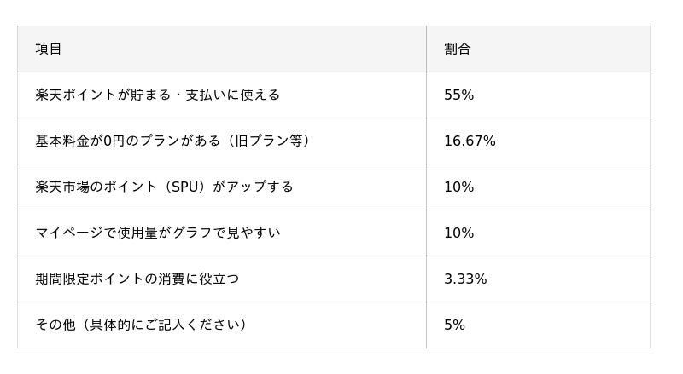The height and width of the screenshot is (374, 683).
Task: Click the 項目 column header
Action: 49,49
